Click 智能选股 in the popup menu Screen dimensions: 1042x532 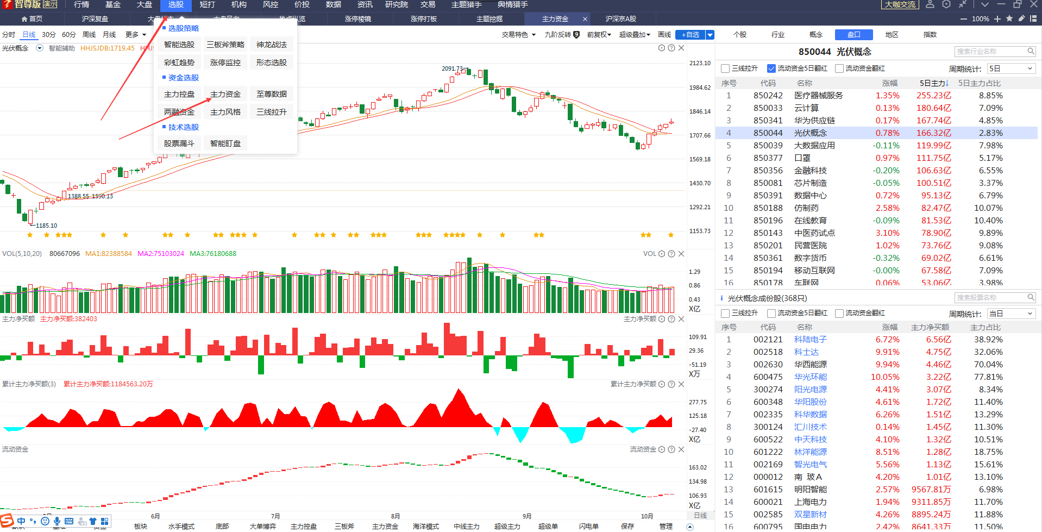click(x=179, y=45)
